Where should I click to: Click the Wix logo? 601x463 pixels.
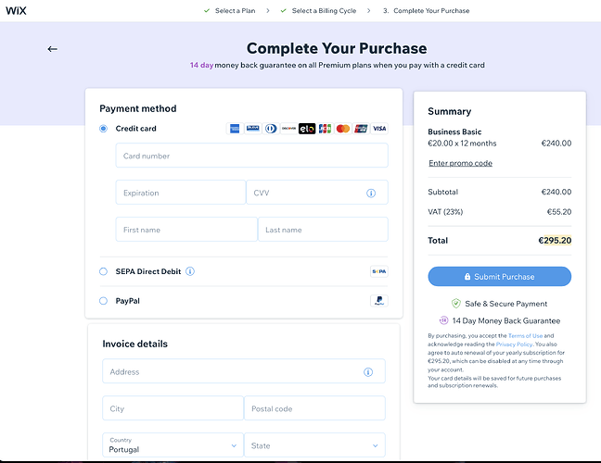(19, 11)
